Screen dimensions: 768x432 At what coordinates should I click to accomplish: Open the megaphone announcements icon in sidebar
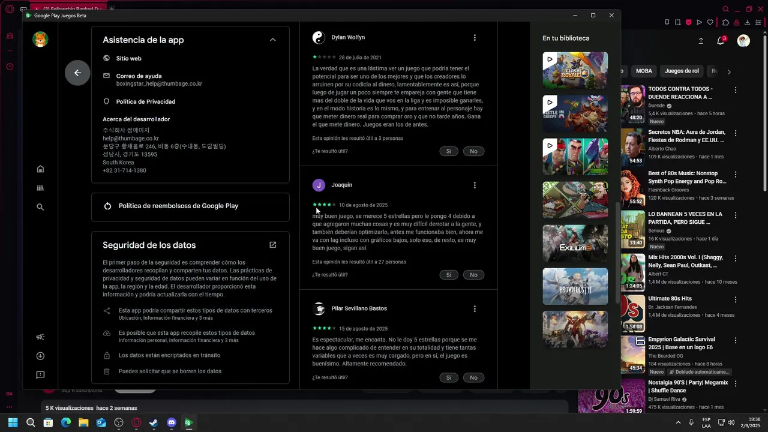(x=40, y=337)
